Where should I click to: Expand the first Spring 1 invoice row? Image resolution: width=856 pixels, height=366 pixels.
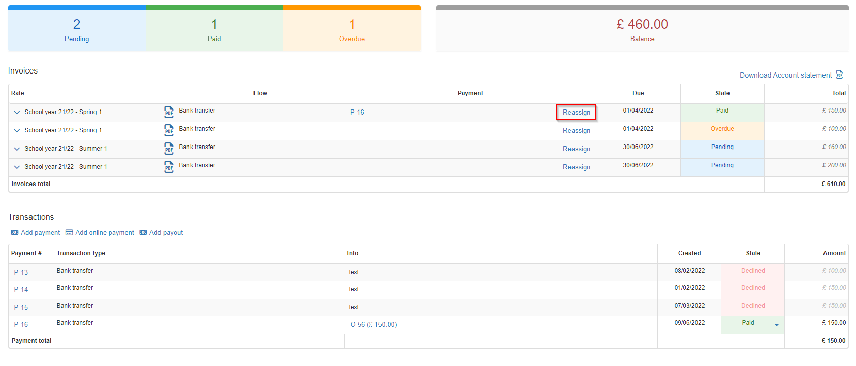(x=17, y=112)
